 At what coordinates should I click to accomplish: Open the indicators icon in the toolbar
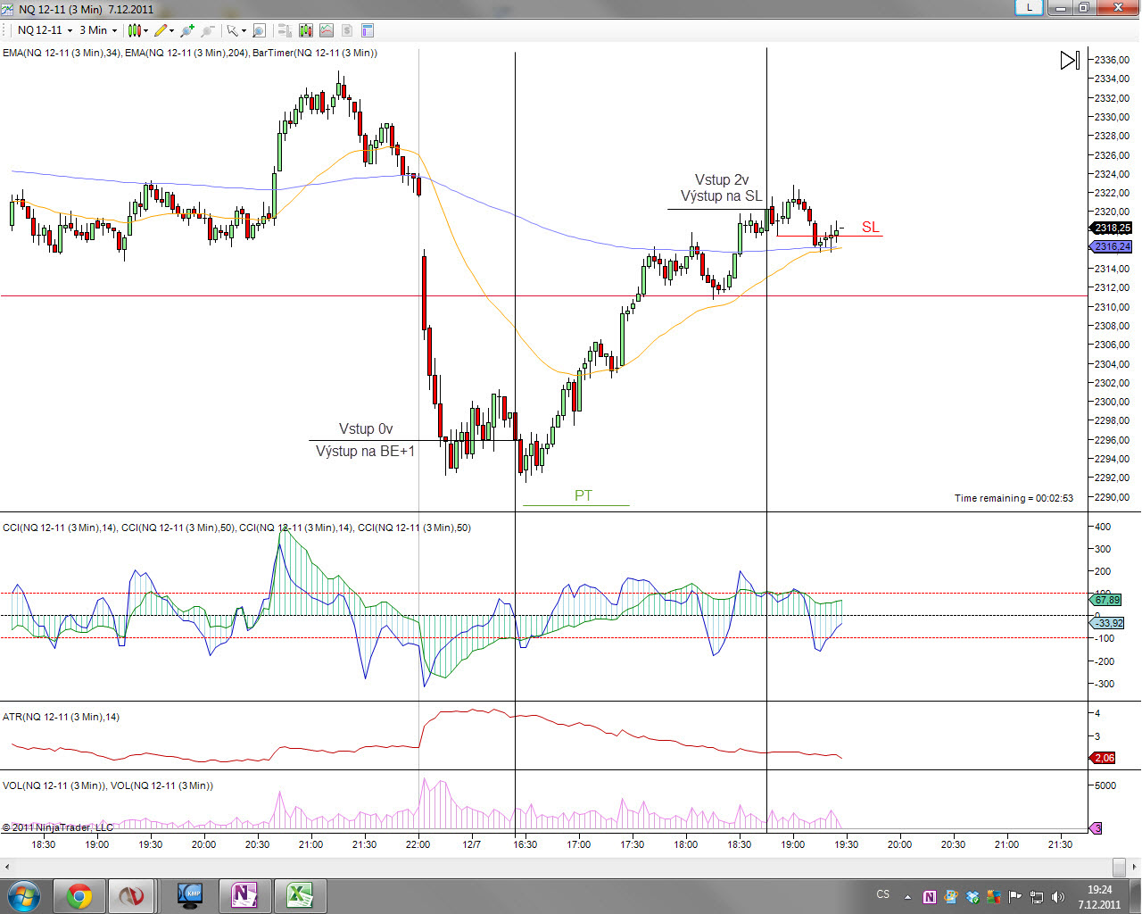coord(306,30)
